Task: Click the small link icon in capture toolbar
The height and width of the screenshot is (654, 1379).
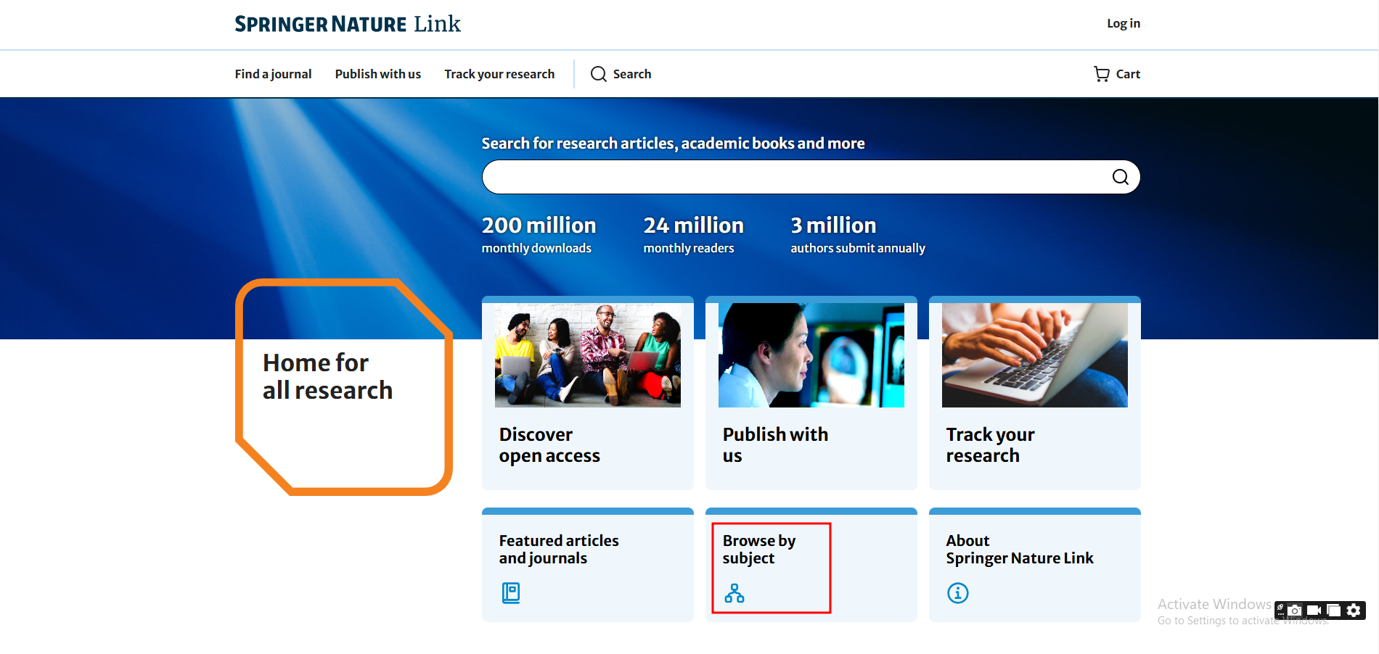Action: [1280, 608]
